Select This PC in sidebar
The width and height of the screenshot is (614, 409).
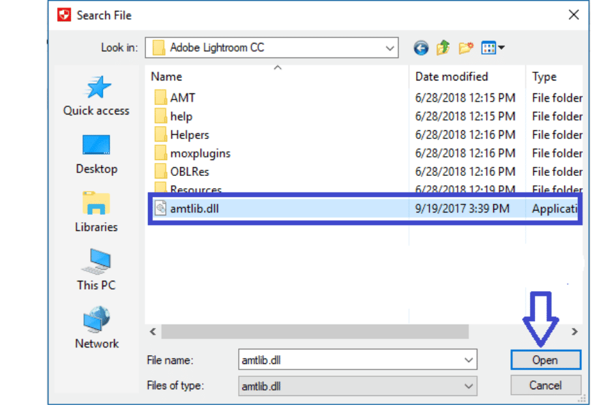(96, 269)
